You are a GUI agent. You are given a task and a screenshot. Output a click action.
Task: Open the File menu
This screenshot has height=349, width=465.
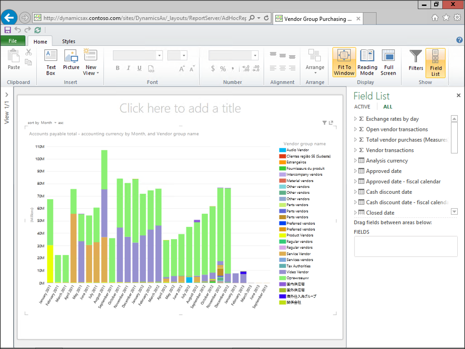point(13,41)
